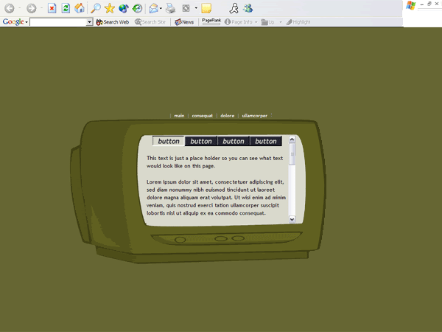Click the Search Web button
Screen dimensions: 442x332
click(113, 22)
